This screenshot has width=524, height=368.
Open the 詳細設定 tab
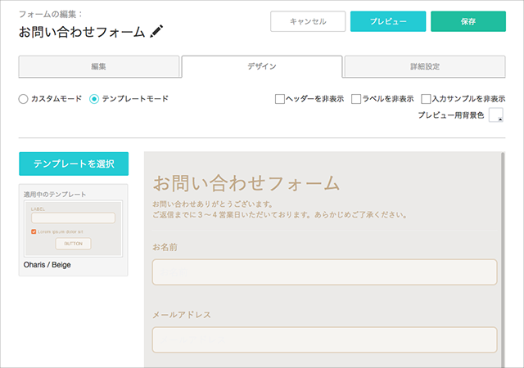pyautogui.click(x=425, y=66)
